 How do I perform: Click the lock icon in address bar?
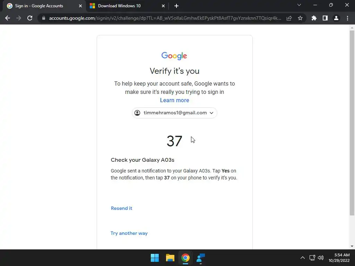44,18
